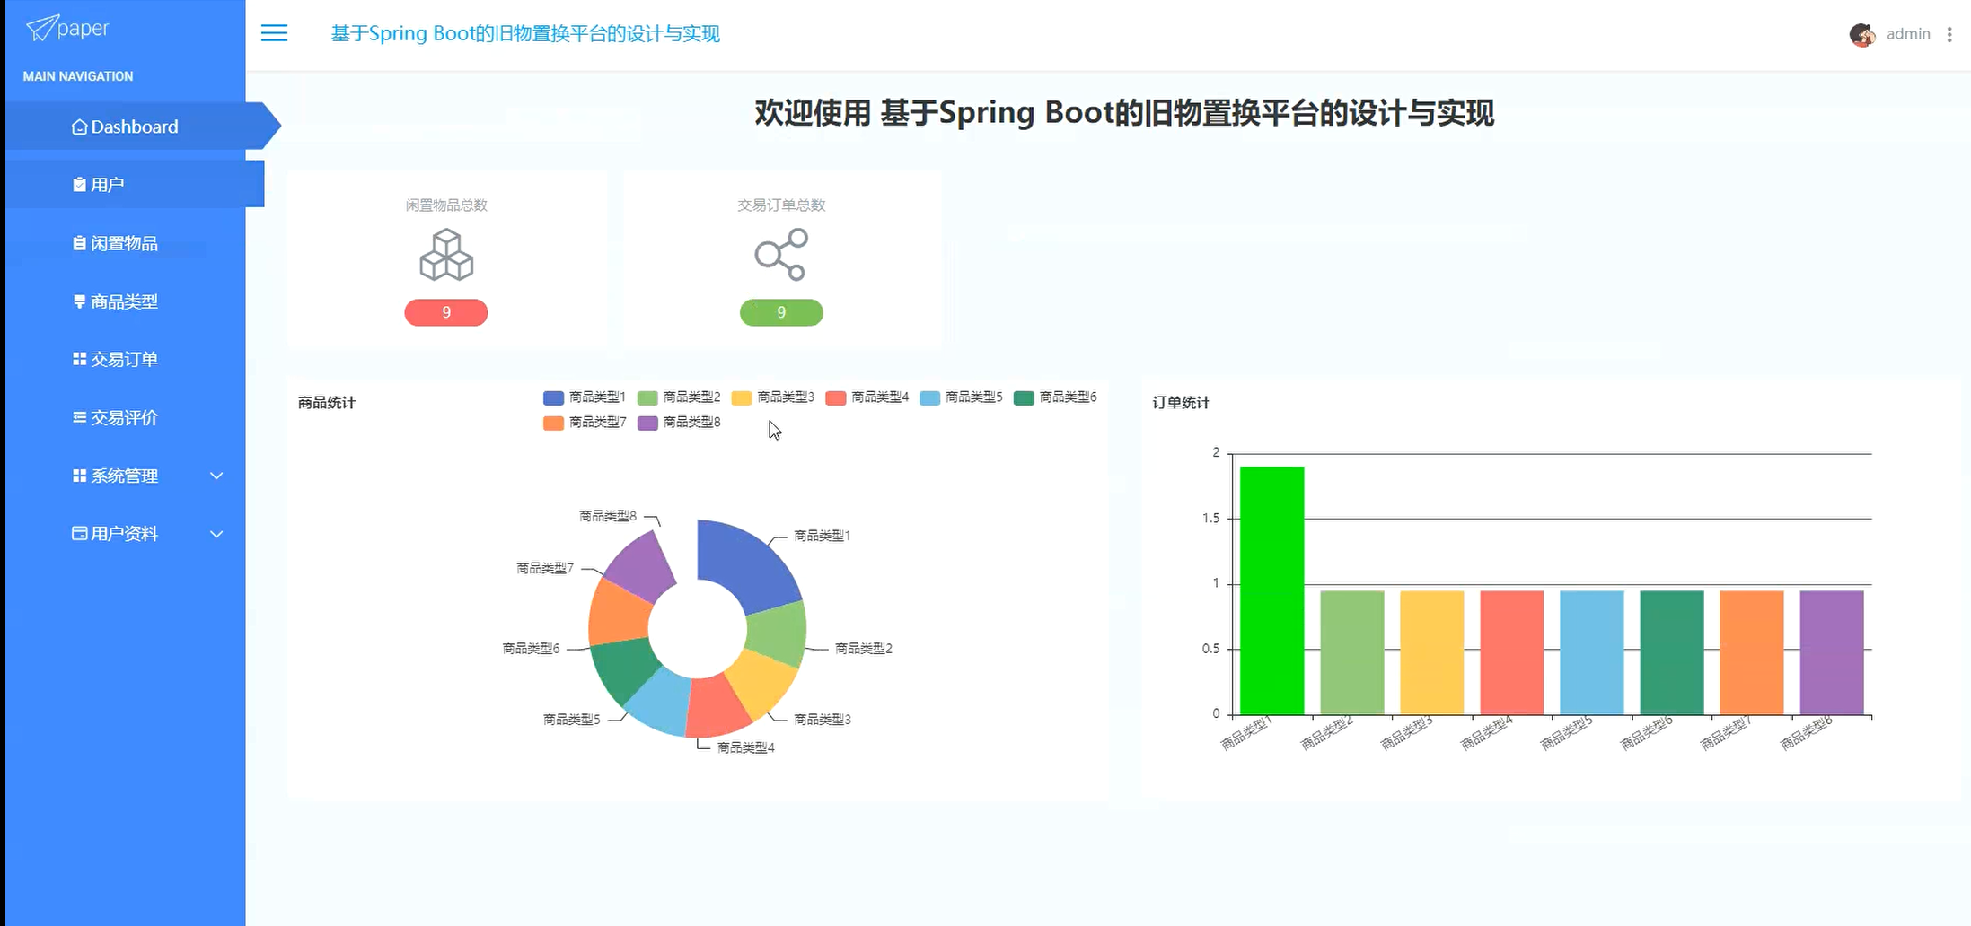
Task: Toggle legend 商品类型5 in pie chart
Action: click(x=961, y=397)
